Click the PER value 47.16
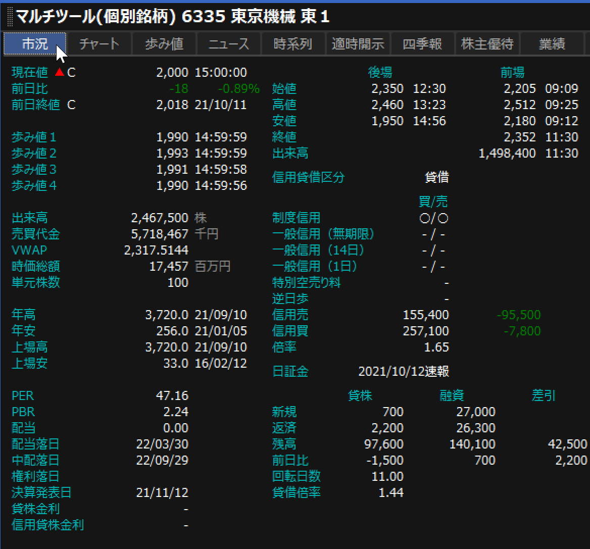Image resolution: width=590 pixels, height=549 pixels. click(172, 395)
